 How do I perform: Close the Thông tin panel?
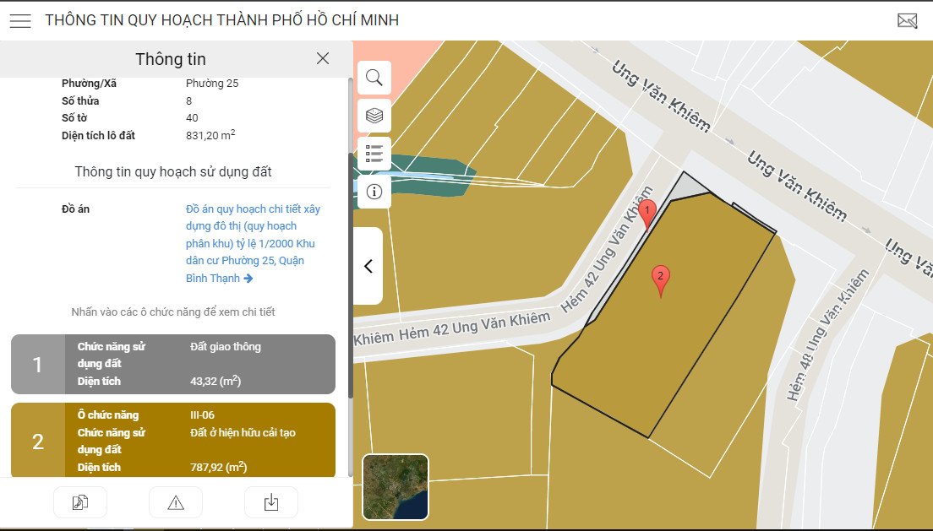[x=323, y=58]
